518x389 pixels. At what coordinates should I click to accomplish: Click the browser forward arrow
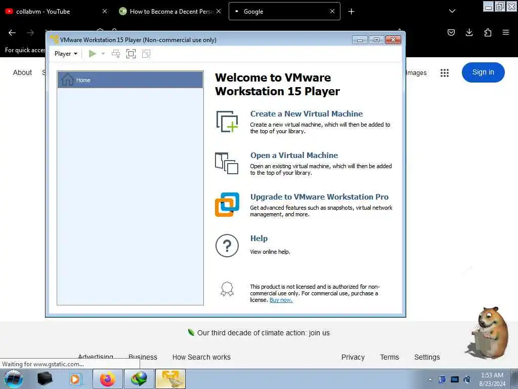(x=30, y=32)
